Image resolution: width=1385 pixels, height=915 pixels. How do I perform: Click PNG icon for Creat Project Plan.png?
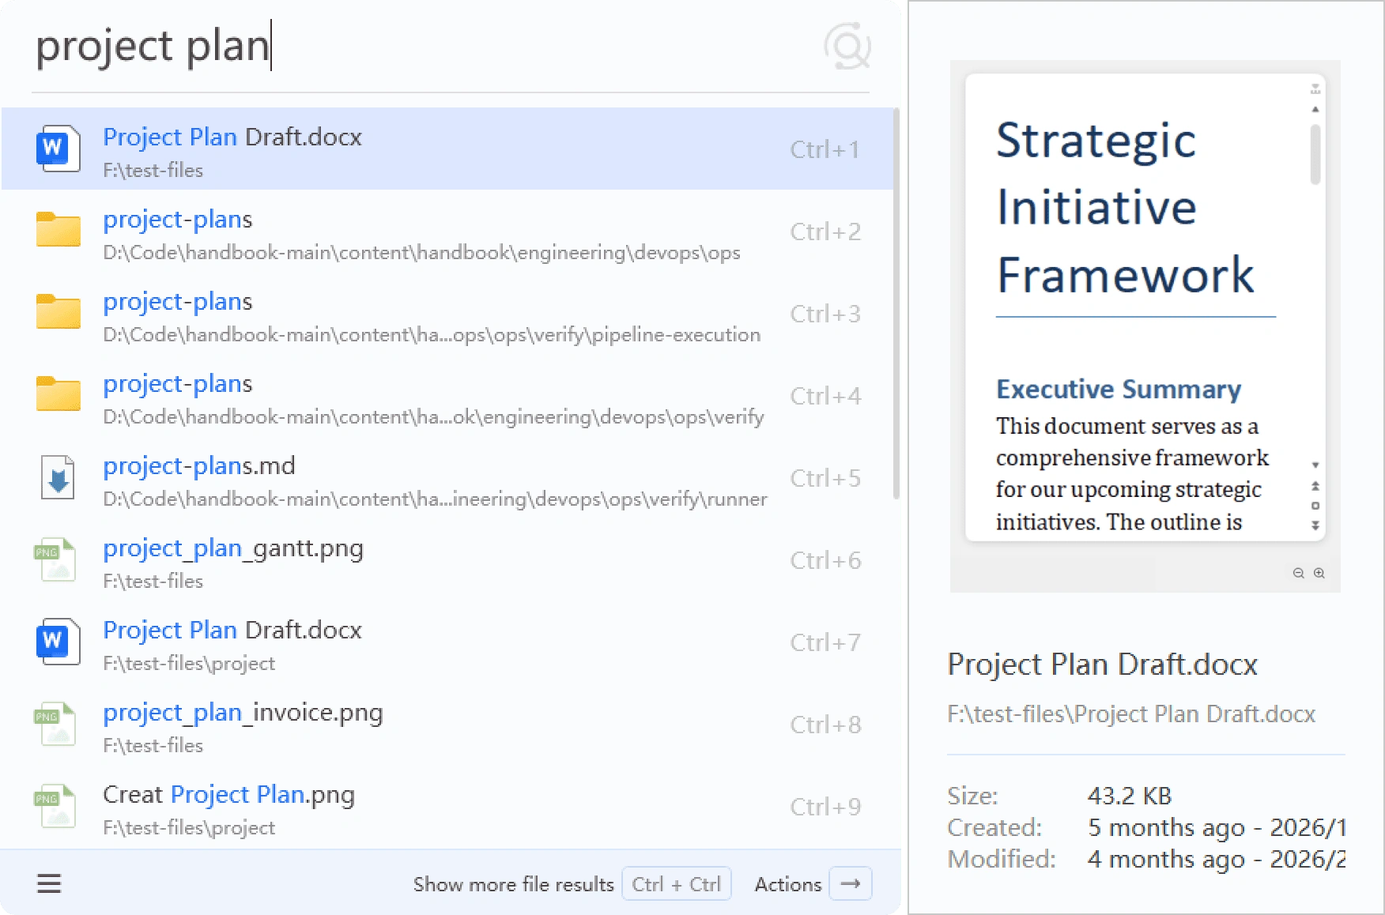[55, 806]
